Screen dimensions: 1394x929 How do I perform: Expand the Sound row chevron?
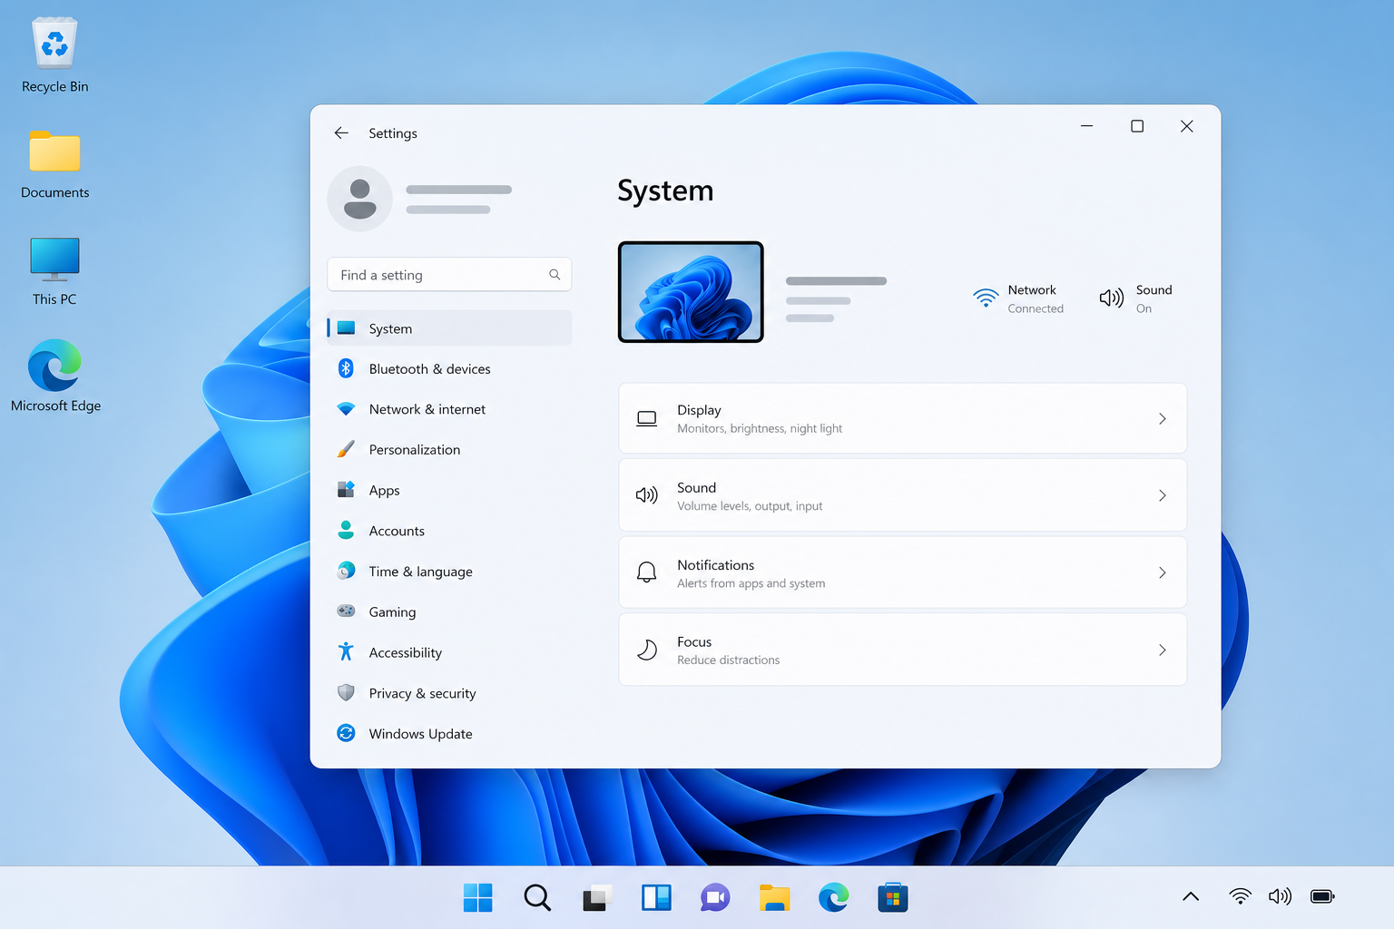pyautogui.click(x=1163, y=495)
